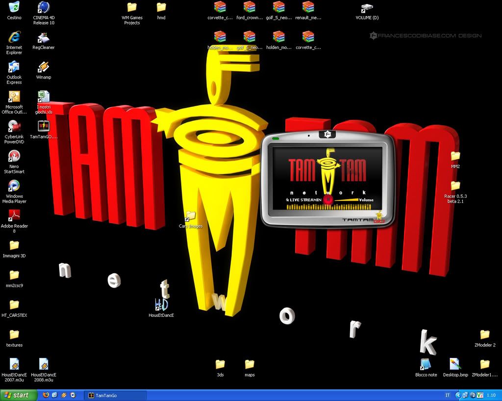Click the Firefox quick launch icon
Image resolution: width=502 pixels, height=401 pixels.
click(46, 395)
